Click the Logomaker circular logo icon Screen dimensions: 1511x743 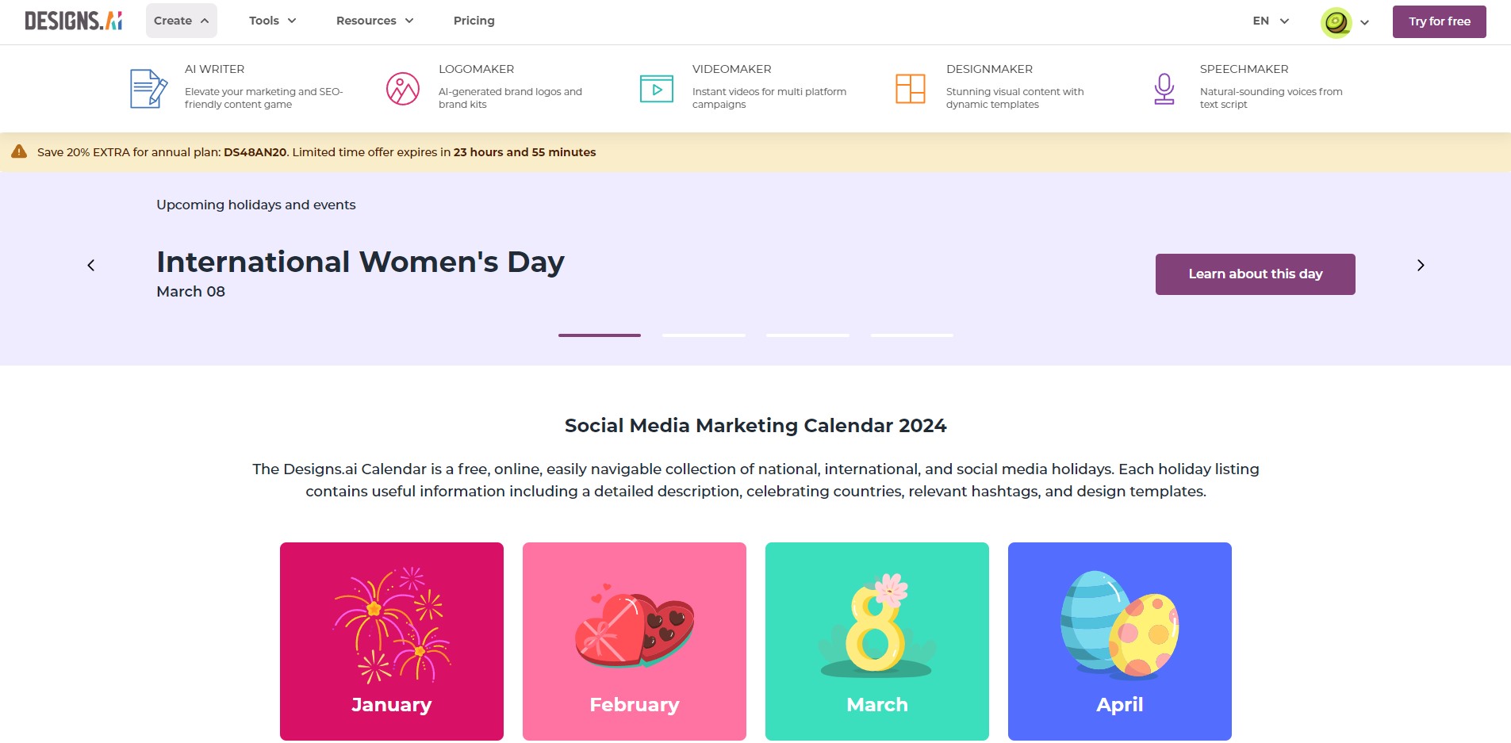point(403,89)
